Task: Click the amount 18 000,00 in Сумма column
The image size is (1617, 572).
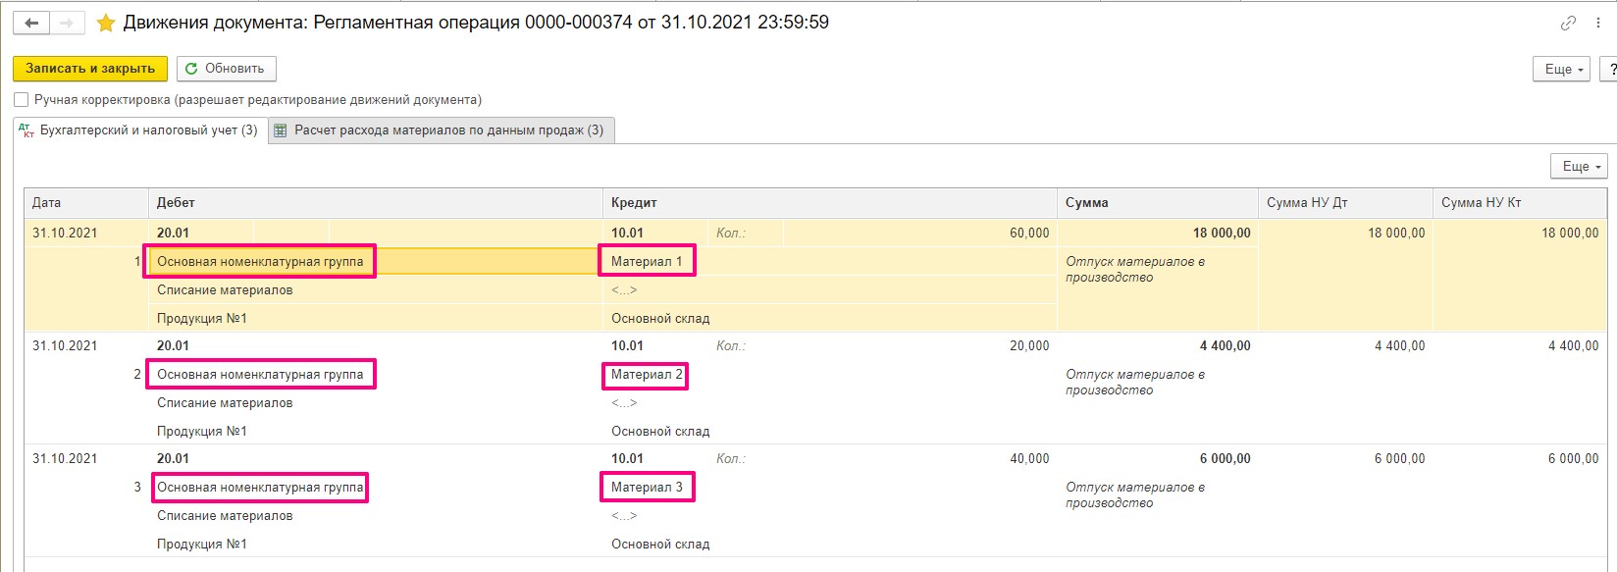Action: pos(1222,234)
